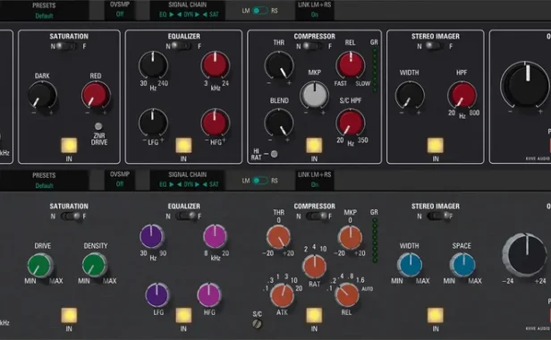The width and height of the screenshot is (551, 340).
Task: Click the purple 30–90 Hz frequency knob
Action: coord(151,236)
